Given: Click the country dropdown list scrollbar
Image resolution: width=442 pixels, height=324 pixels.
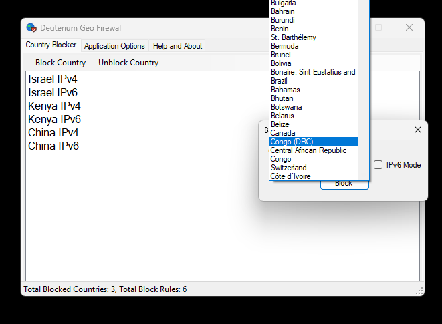Looking at the screenshot, I should pyautogui.click(x=363, y=90).
